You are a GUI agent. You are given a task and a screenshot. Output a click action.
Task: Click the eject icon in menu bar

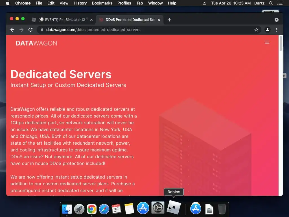204,3
